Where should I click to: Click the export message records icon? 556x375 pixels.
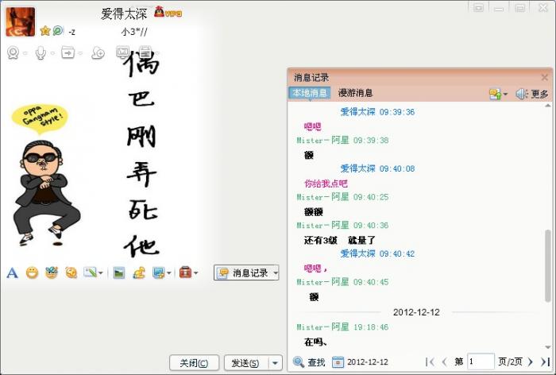[495, 94]
